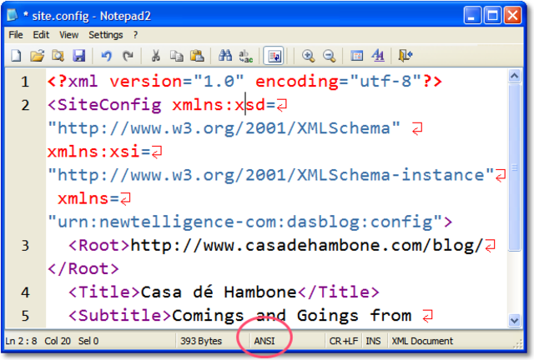Click "Casa dé Hambone" title text
This screenshot has height=360, width=534.
(219, 292)
